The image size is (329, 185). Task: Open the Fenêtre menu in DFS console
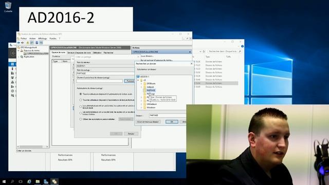click(x=53, y=39)
